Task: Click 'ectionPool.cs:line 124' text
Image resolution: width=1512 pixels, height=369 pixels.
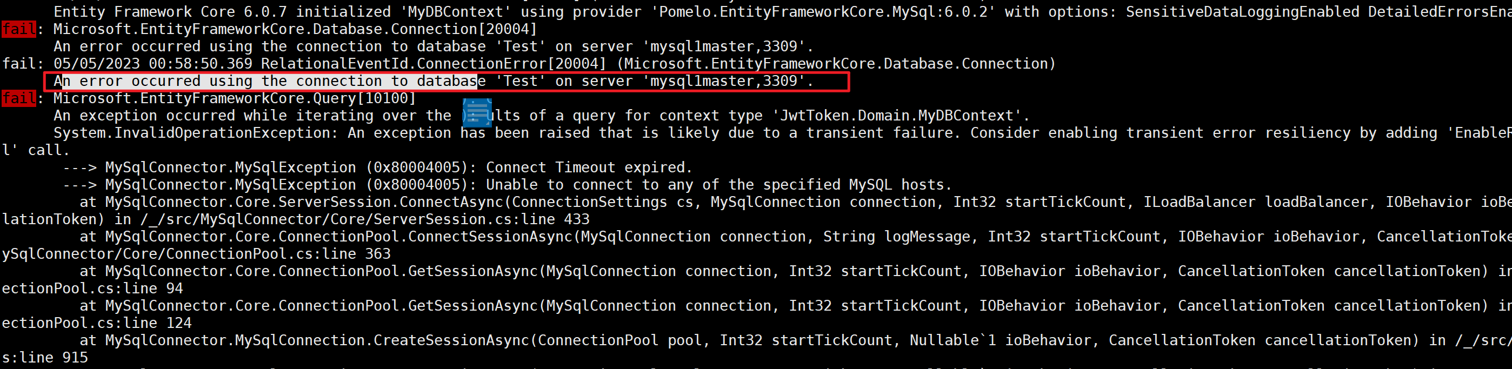Action: click(96, 323)
